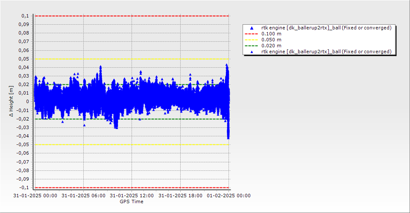Click last rtk engine dk_ballerup2rtx legend entry
The height and width of the screenshot is (213, 410).
[x=326, y=52]
